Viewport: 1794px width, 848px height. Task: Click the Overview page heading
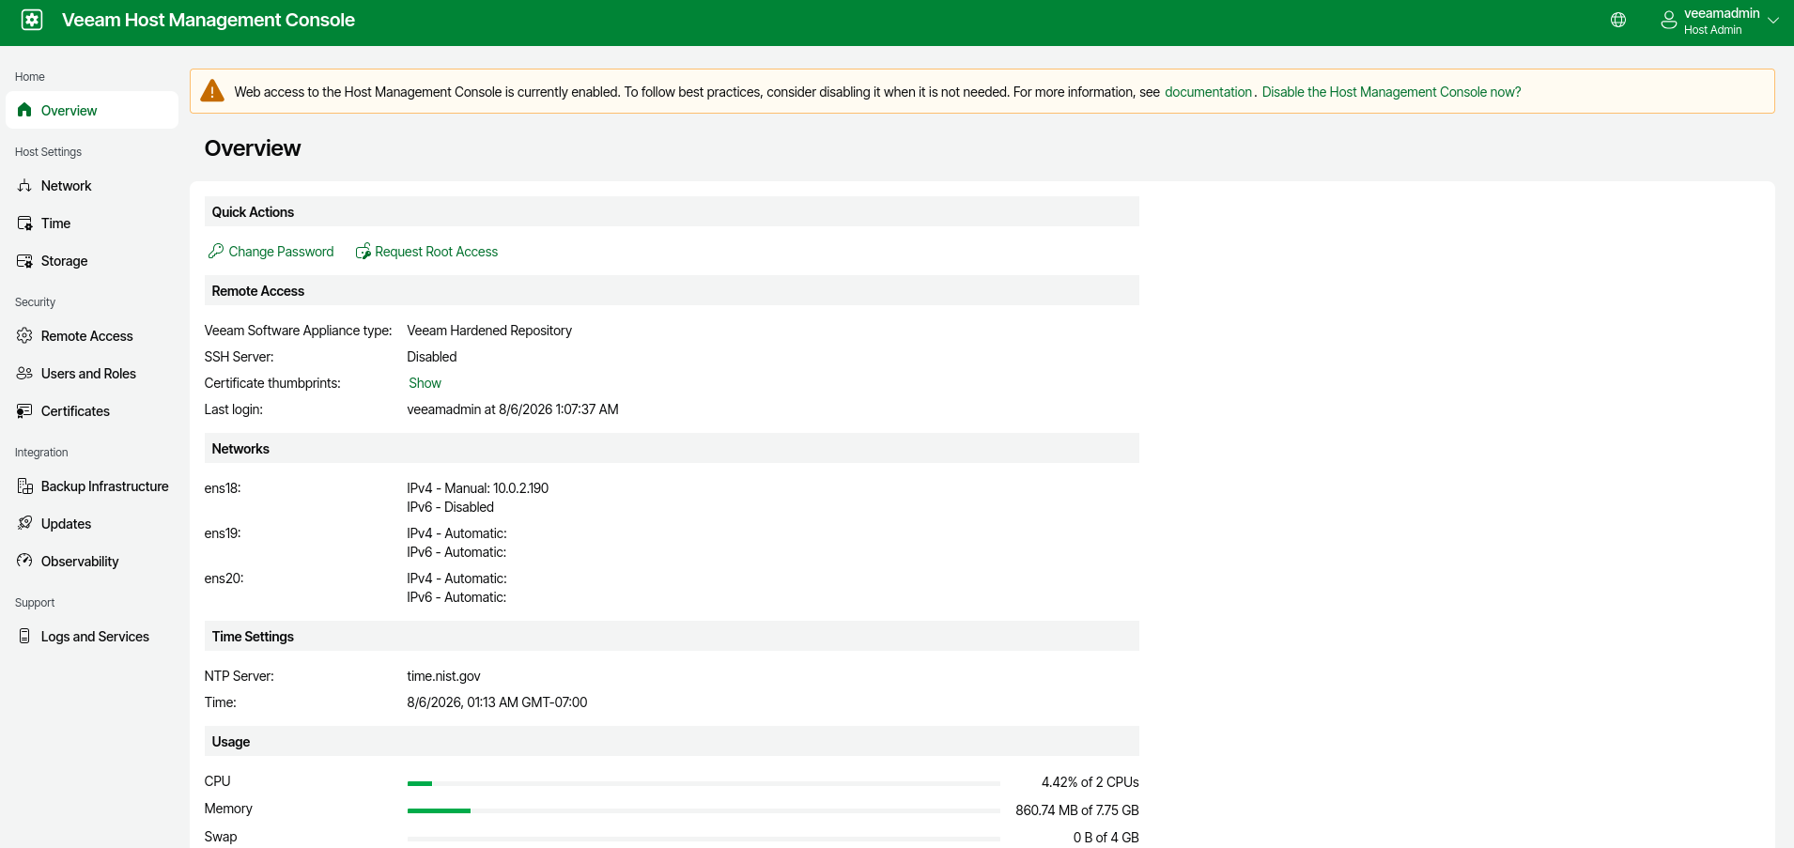[x=253, y=148]
